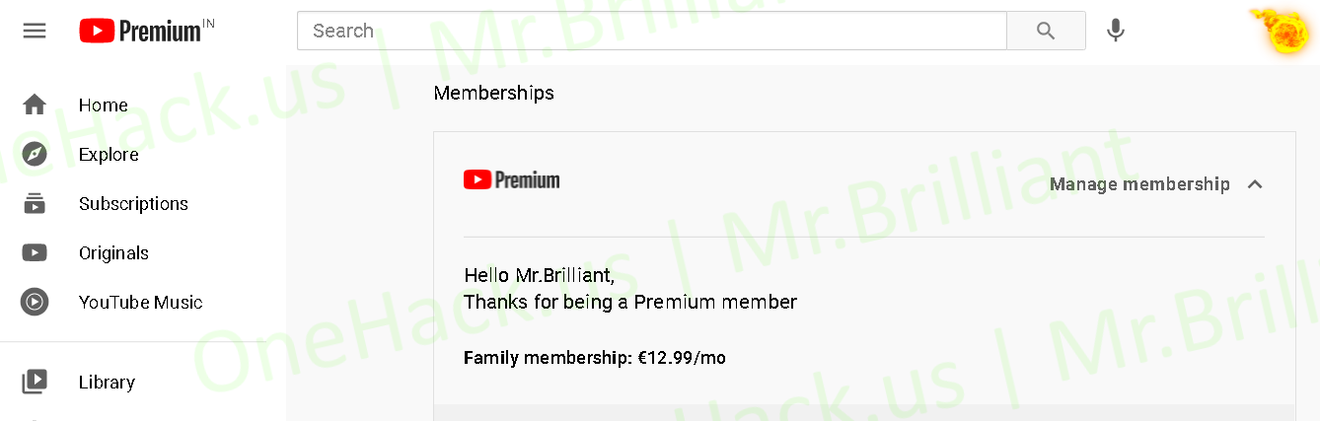This screenshot has height=421, width=1320.
Task: Open Originals in the sidebar
Action: [113, 253]
